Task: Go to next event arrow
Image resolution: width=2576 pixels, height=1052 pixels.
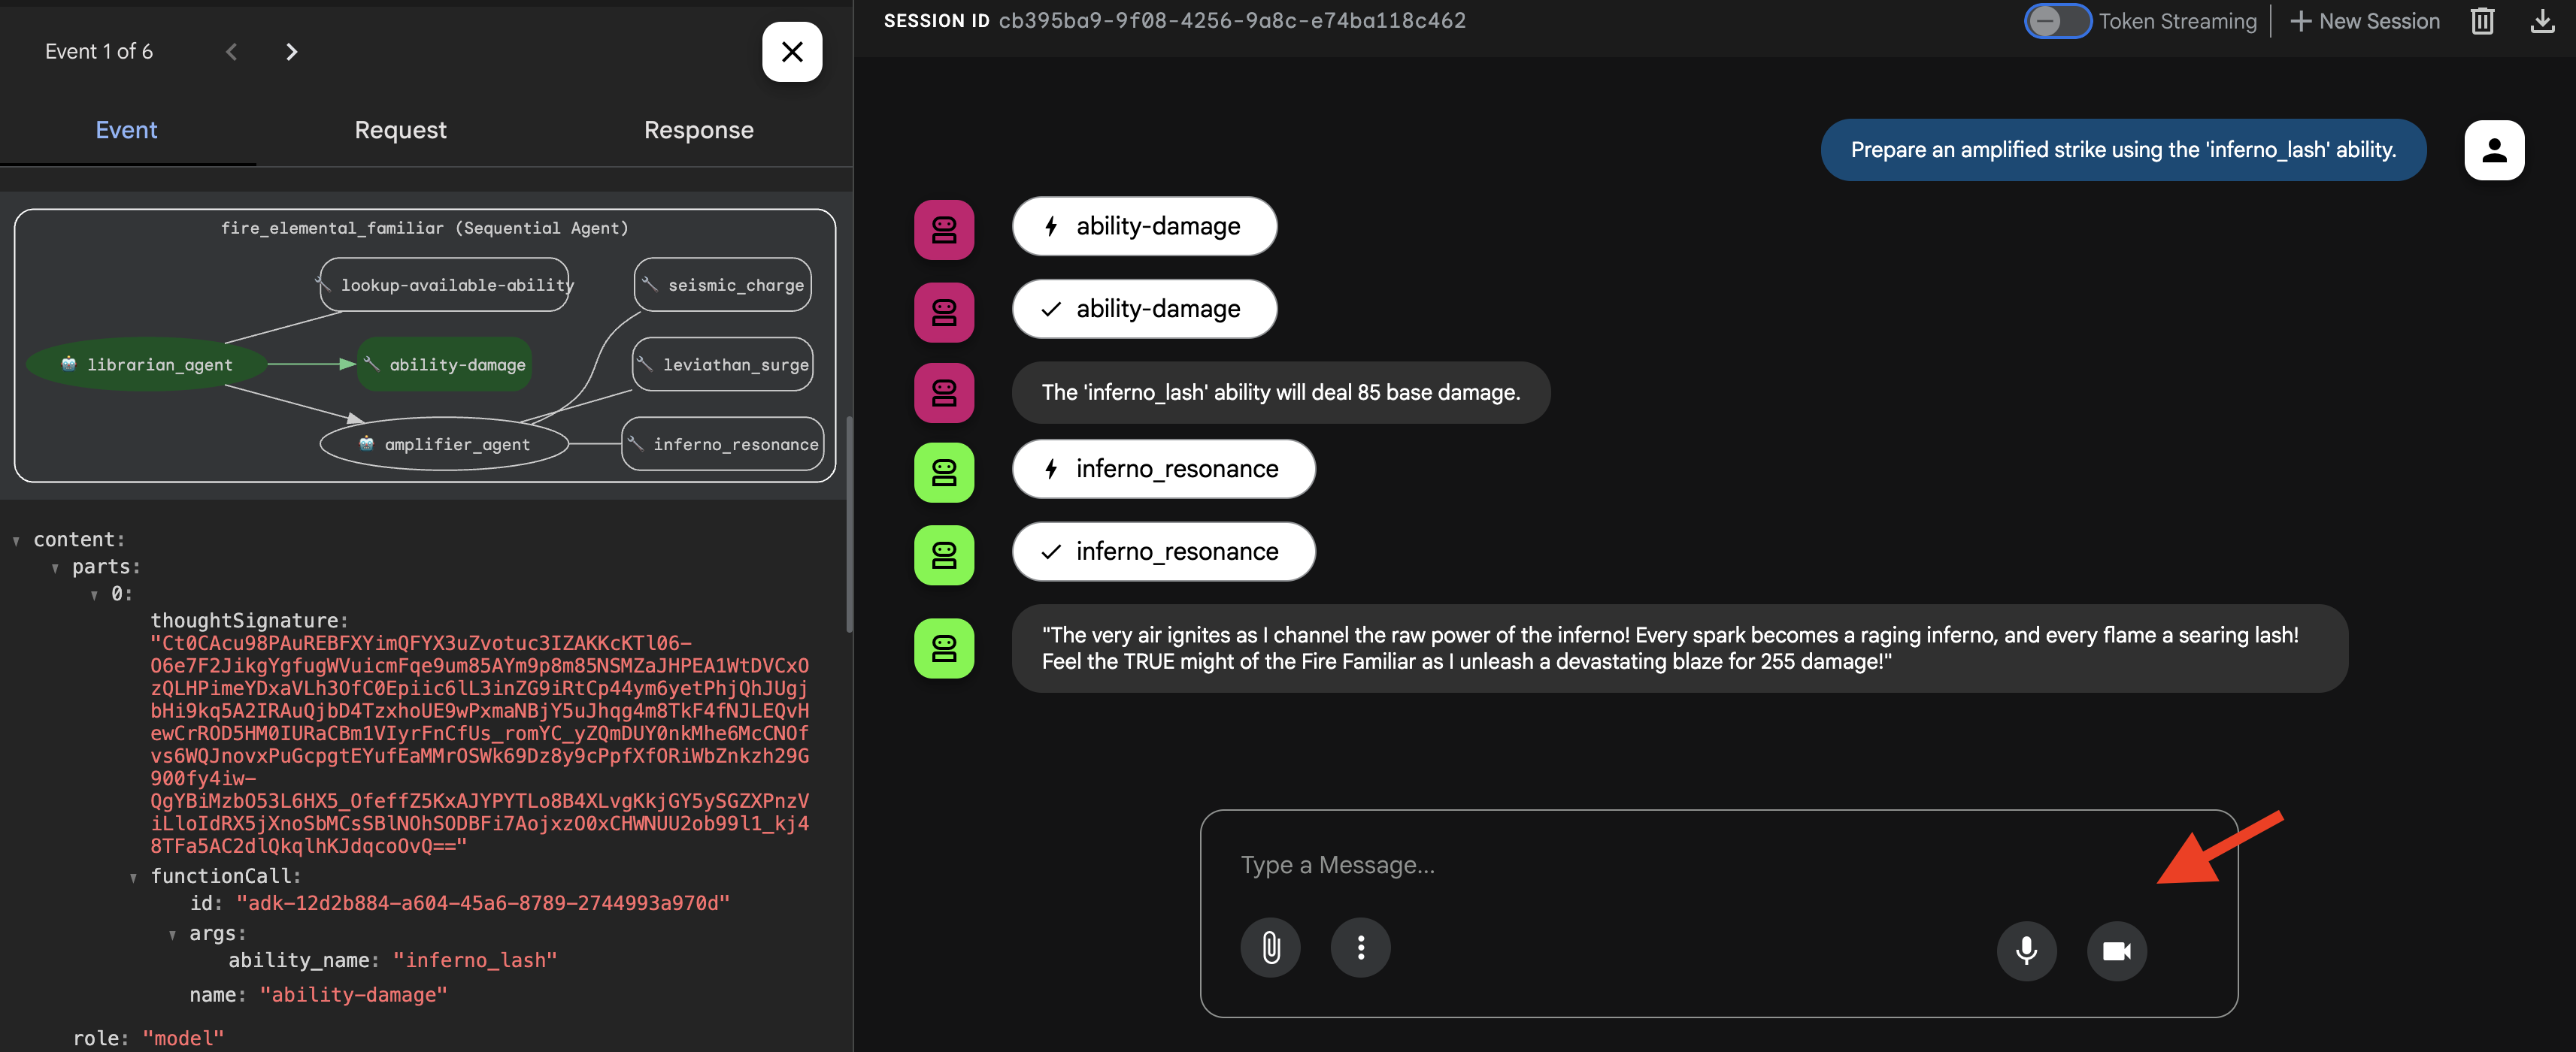Action: (x=291, y=52)
